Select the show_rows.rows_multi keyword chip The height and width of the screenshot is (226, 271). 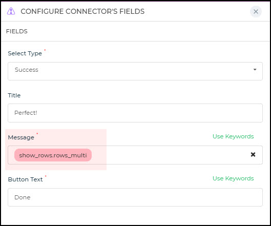click(53, 155)
